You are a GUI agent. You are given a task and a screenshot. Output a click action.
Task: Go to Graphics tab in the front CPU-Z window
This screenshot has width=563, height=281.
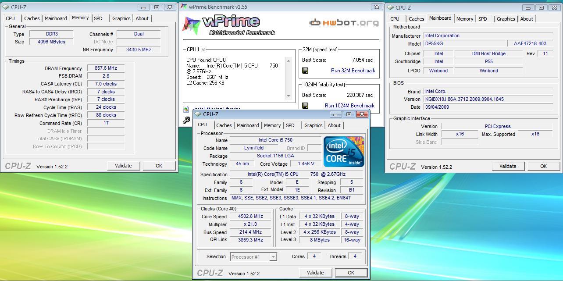coord(314,125)
